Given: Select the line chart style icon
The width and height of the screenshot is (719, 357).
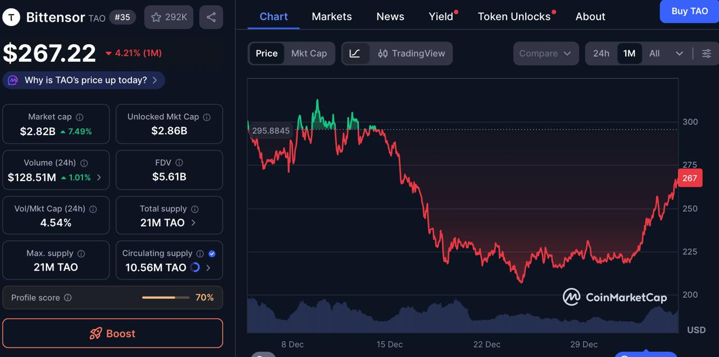Looking at the screenshot, I should [x=356, y=53].
